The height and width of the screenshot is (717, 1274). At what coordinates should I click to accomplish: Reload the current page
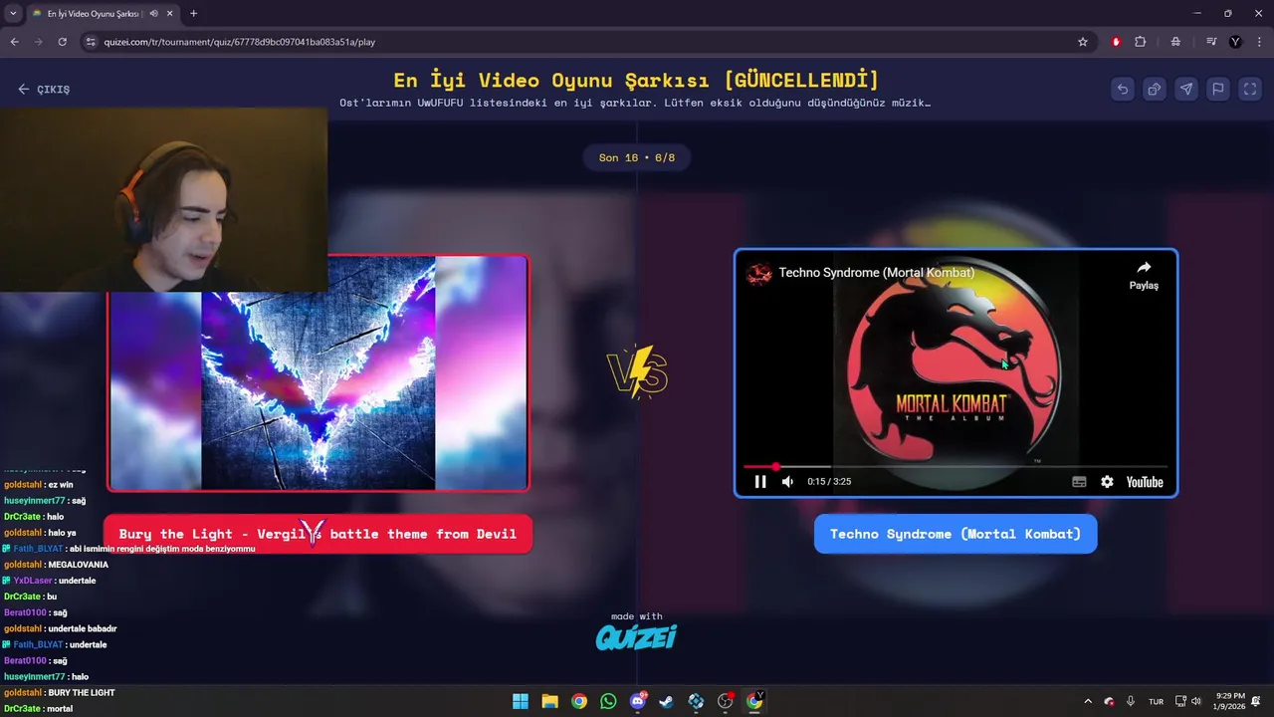62,42
